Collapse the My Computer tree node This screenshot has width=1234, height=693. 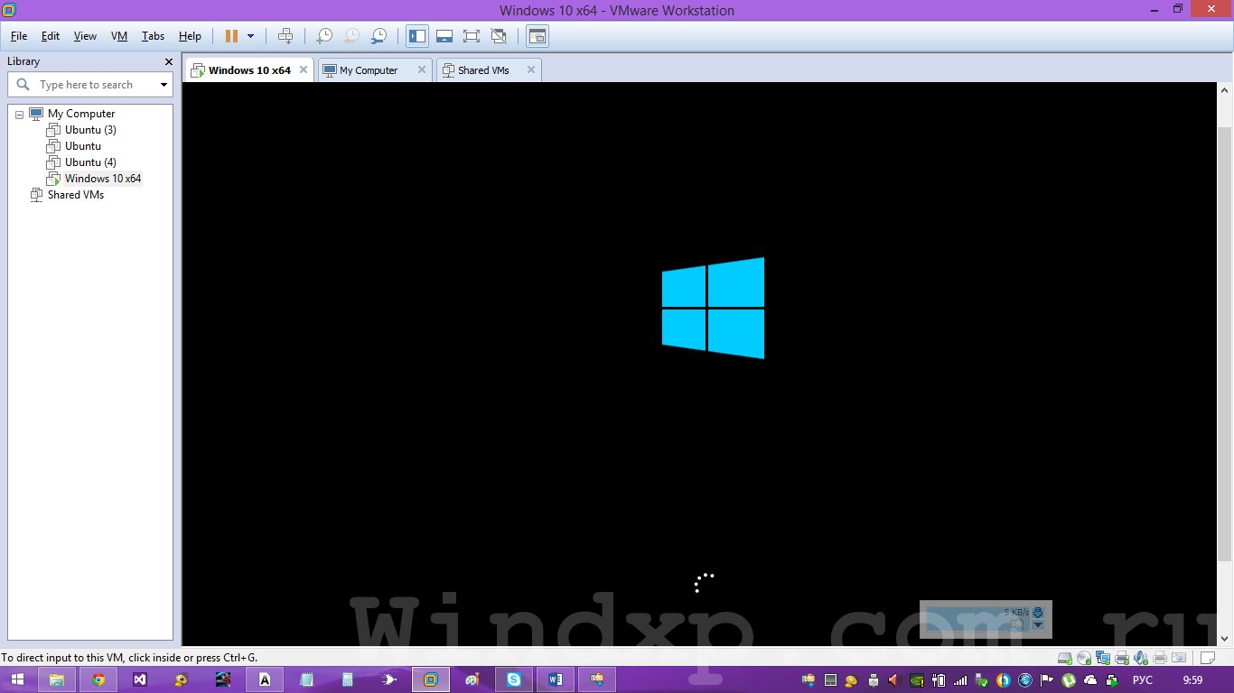pos(19,114)
